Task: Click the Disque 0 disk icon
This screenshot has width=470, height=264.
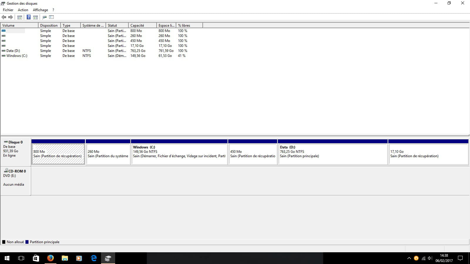Action: click(6, 142)
